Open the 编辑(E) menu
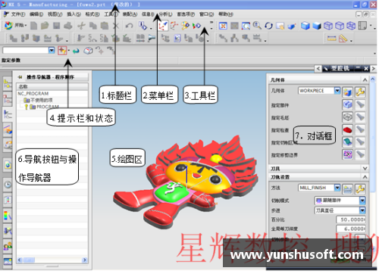379x274 pixels. (36, 14)
